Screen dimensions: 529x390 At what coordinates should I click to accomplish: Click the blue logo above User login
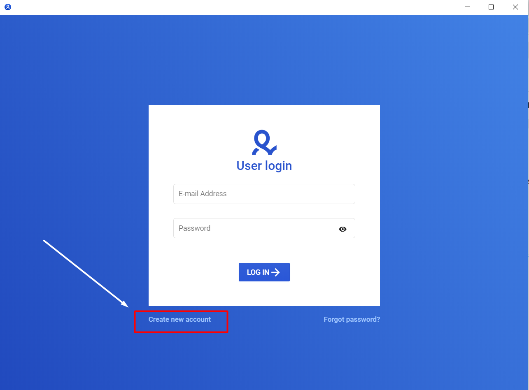(264, 142)
